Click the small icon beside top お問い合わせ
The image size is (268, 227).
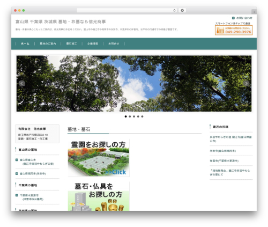point(233,18)
